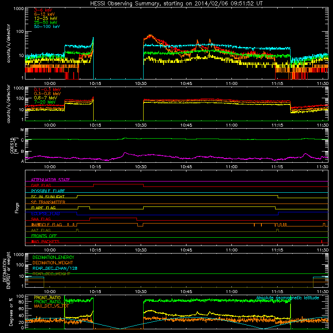Click the DECIMATION_WEIGHT legend label

click(53, 263)
